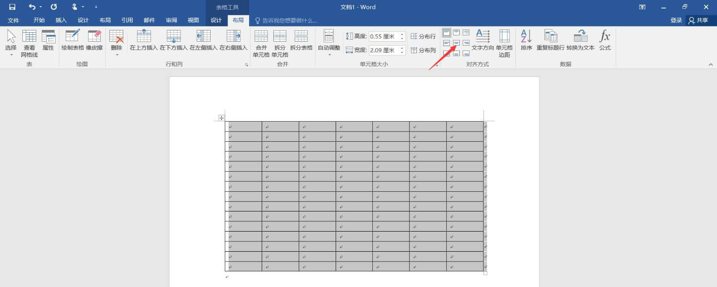Open the AutoFit (自动调整) dropdown

coord(329,43)
